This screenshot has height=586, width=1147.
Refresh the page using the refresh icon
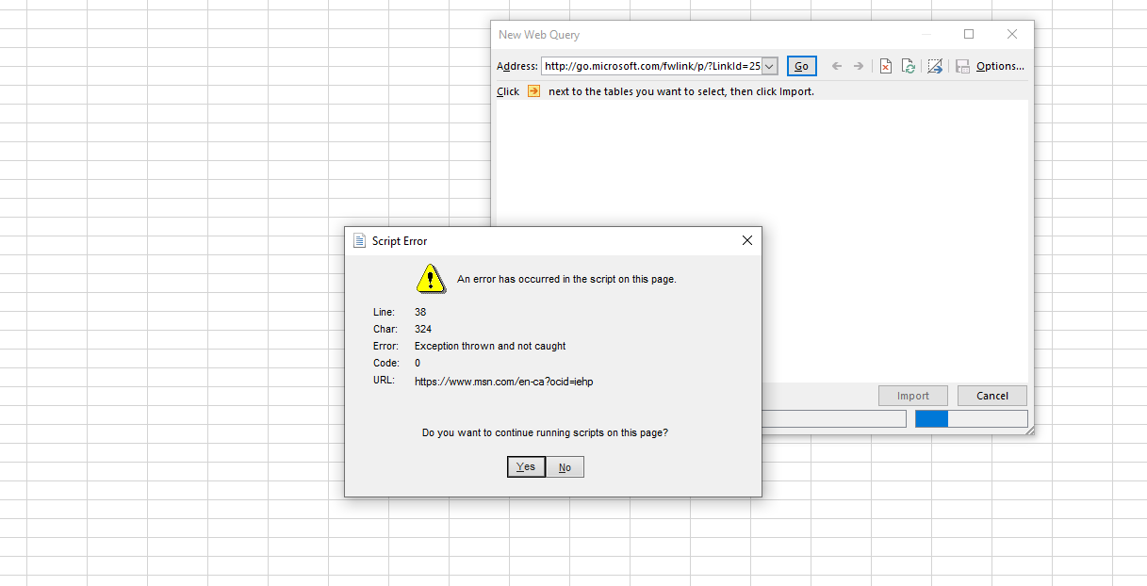908,66
